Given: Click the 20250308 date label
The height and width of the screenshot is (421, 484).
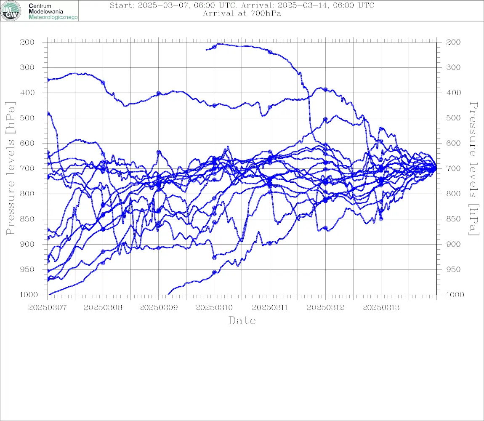Looking at the screenshot, I should pos(103,308).
